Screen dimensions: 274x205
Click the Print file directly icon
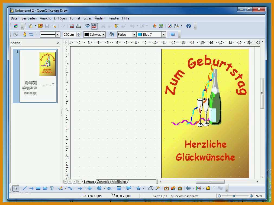tap(79, 26)
